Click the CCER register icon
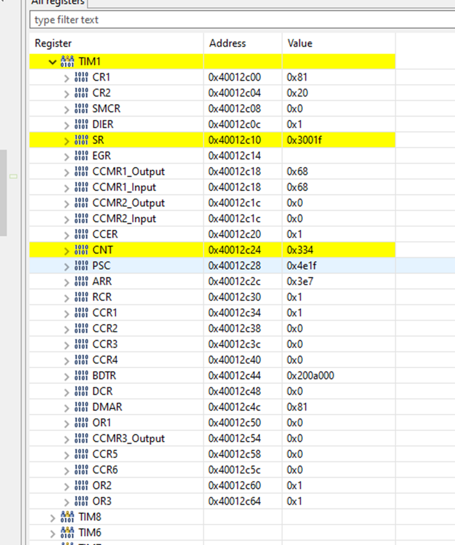Screen dimensions: 455x545 tap(81, 234)
